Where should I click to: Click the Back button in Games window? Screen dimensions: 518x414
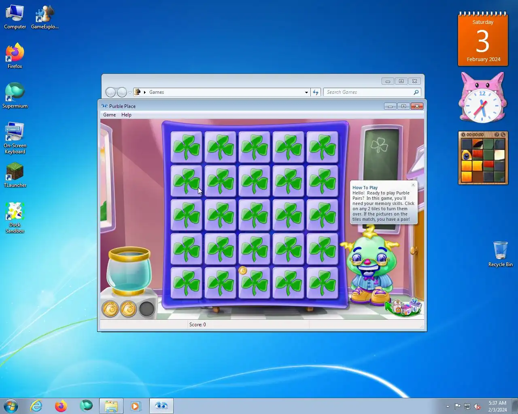click(x=110, y=92)
